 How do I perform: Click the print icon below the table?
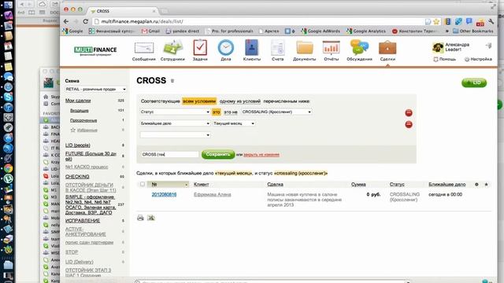point(140,218)
